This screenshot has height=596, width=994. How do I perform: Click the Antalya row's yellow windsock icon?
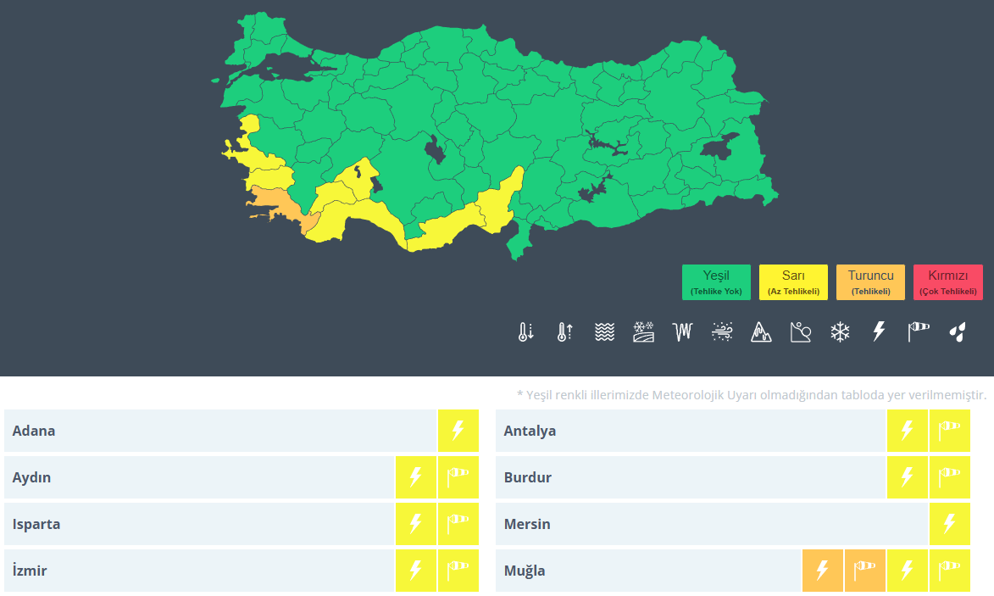[x=949, y=431]
